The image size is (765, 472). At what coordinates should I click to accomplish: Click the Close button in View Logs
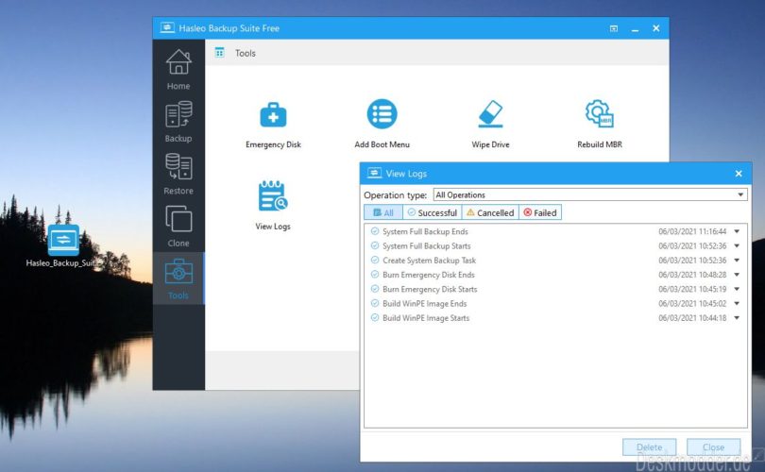tap(713, 447)
